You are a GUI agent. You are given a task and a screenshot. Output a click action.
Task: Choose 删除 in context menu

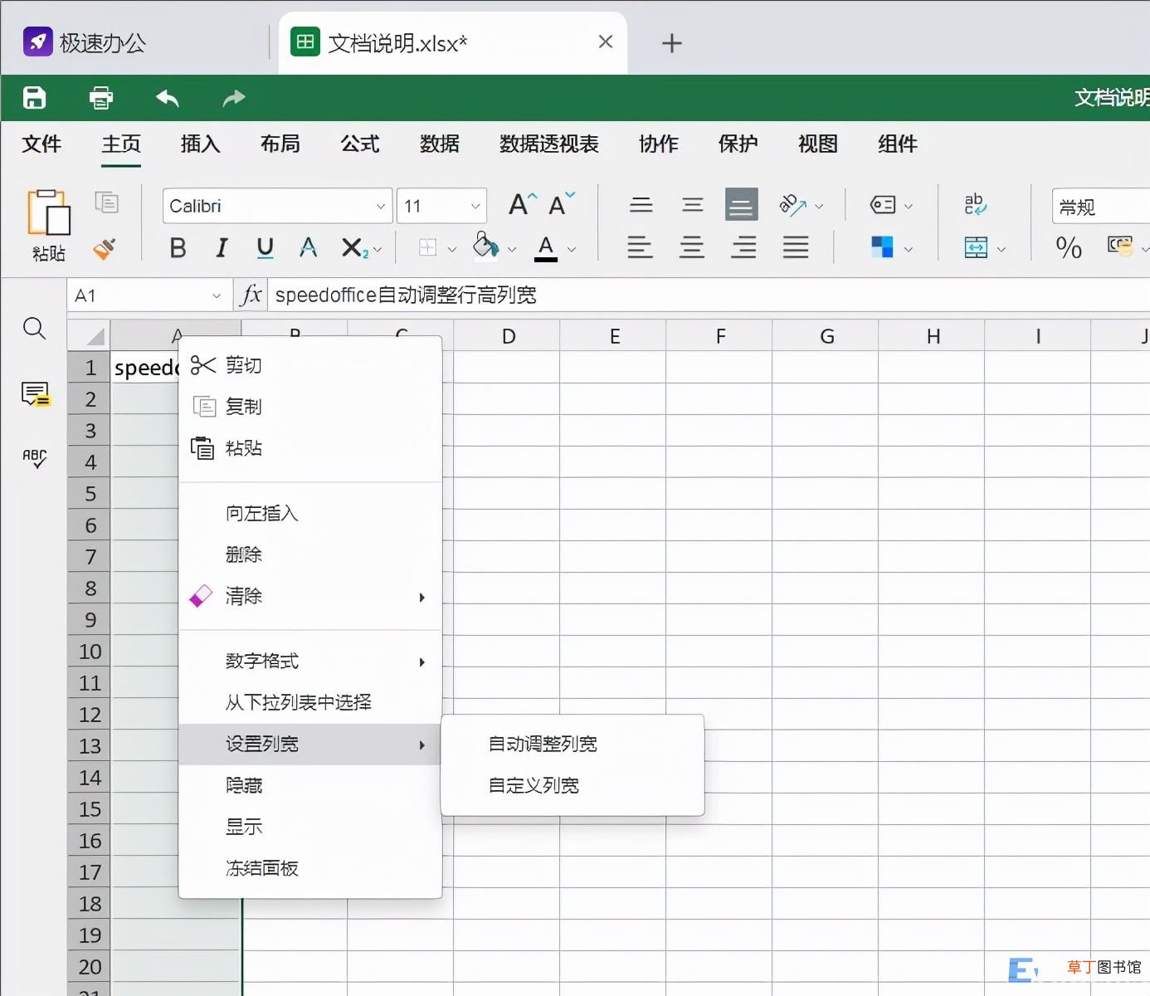coord(310,554)
